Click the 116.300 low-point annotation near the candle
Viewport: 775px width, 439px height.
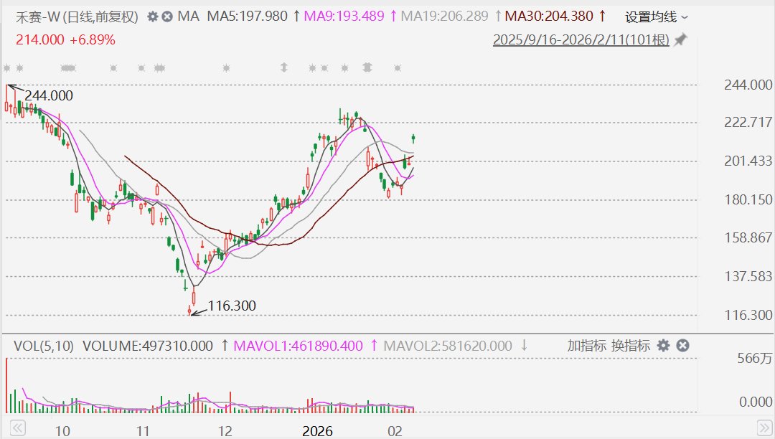coord(232,306)
